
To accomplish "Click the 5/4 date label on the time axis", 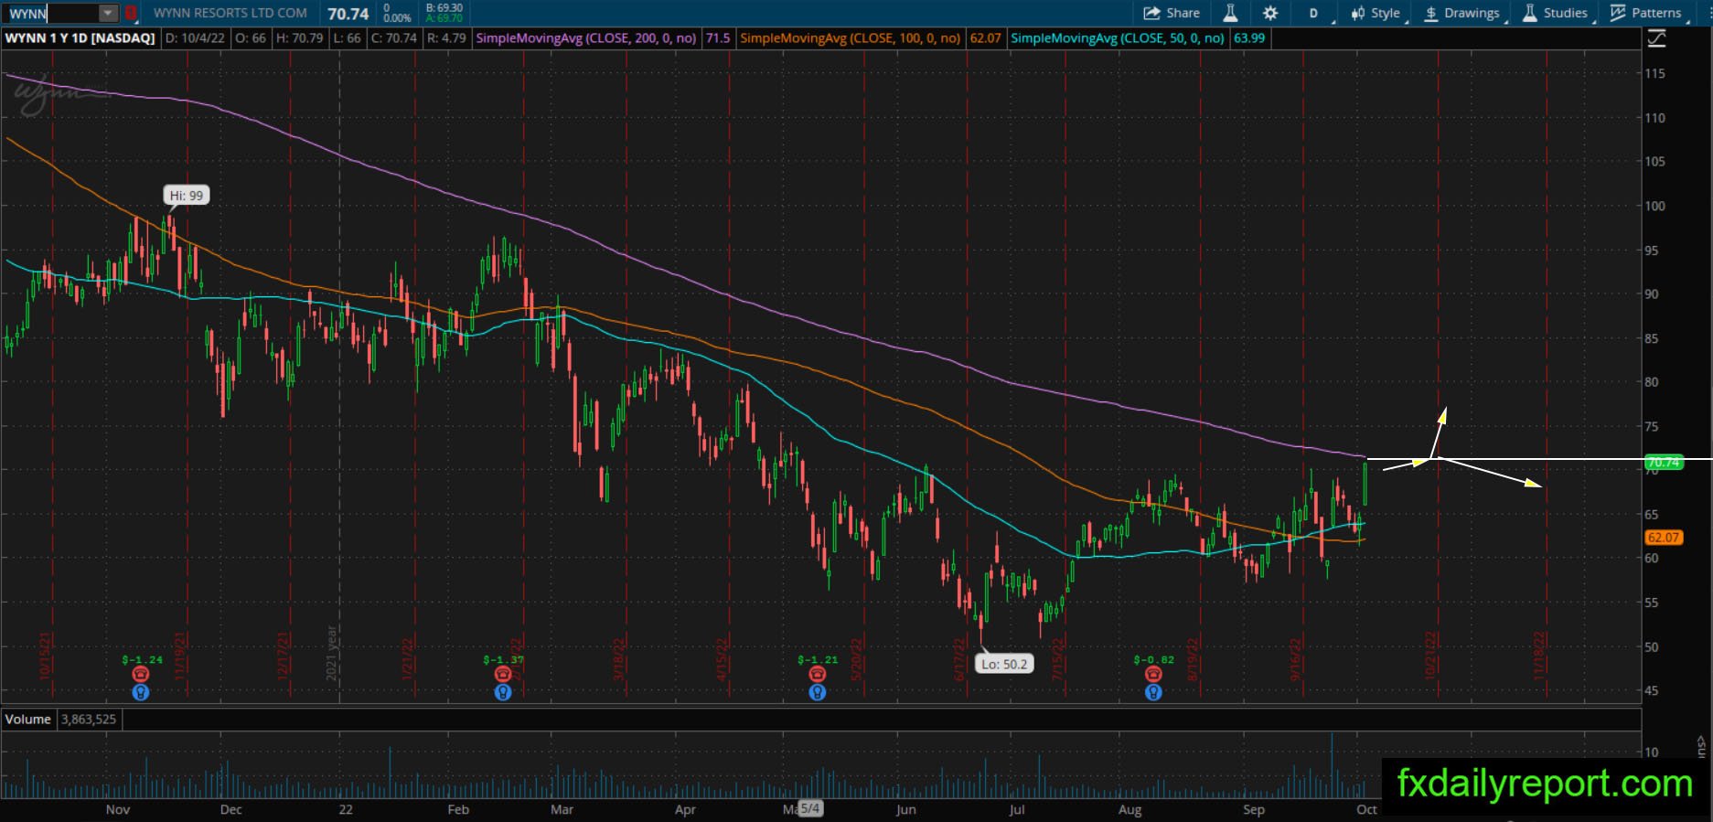I will click(810, 808).
